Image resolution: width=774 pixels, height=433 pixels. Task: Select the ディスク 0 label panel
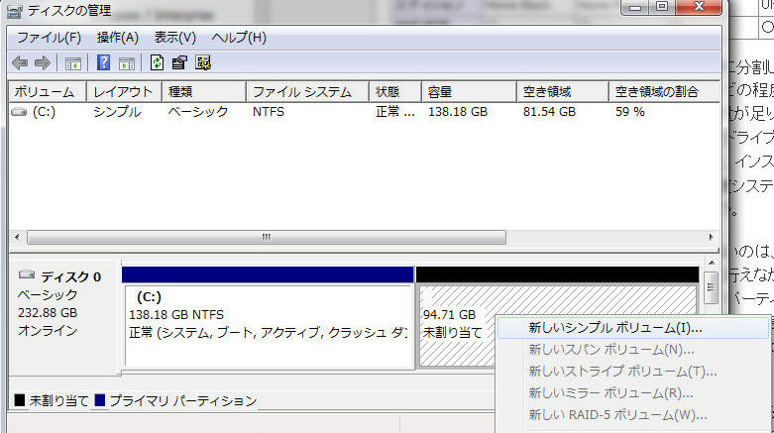click(x=65, y=316)
